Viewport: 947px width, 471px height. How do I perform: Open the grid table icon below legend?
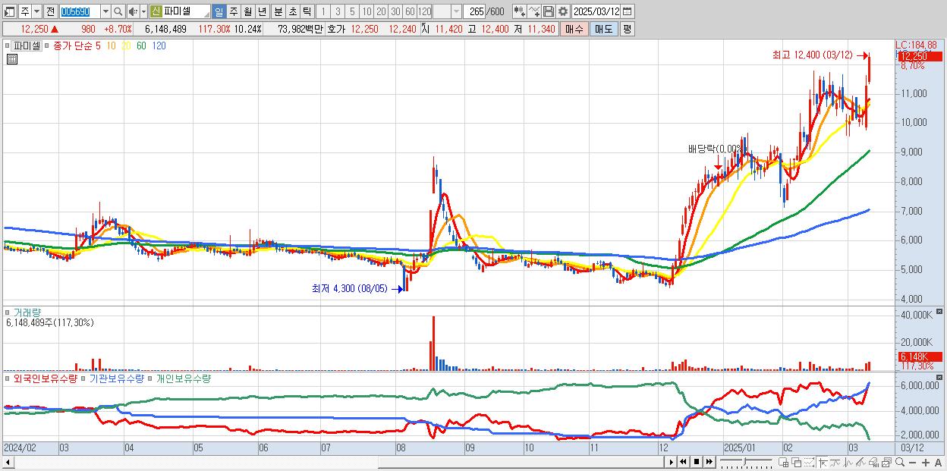click(12, 59)
